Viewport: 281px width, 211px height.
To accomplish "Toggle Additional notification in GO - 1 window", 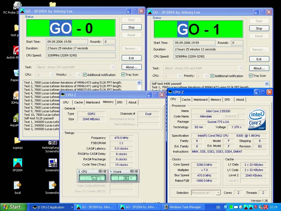I will (x=213, y=76).
